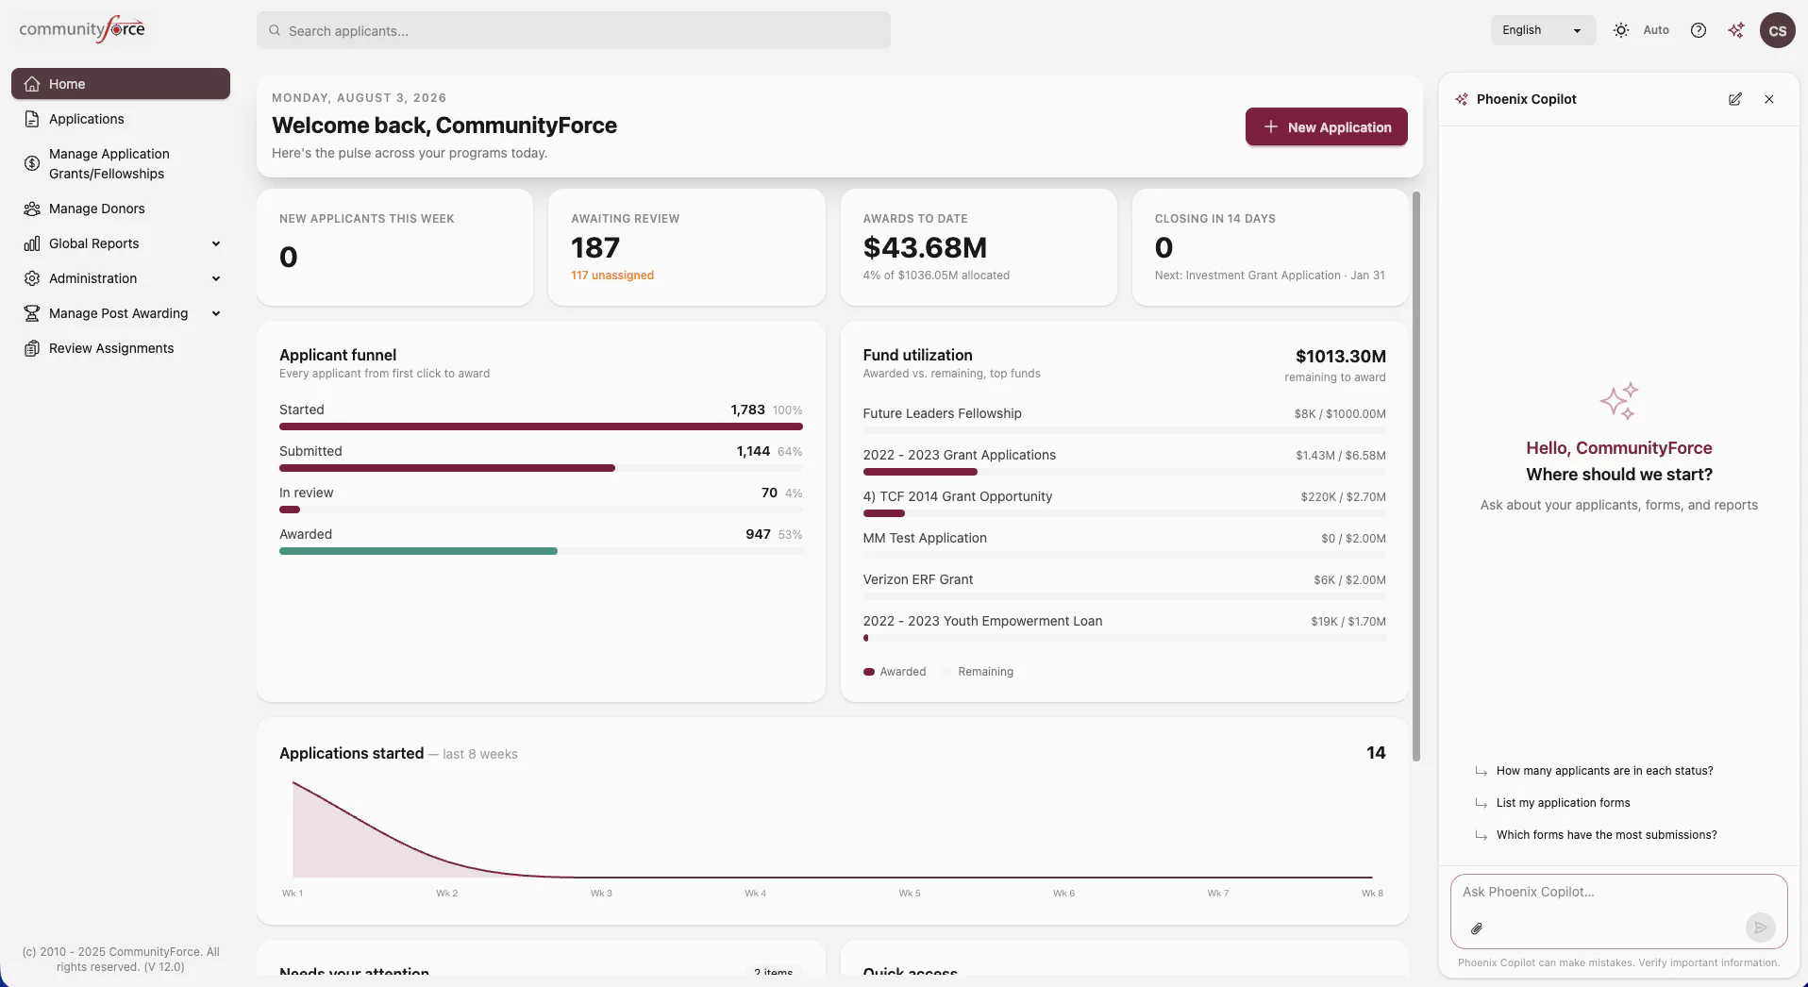Expand the Global Reports chevron
The image size is (1808, 987).
216,243
